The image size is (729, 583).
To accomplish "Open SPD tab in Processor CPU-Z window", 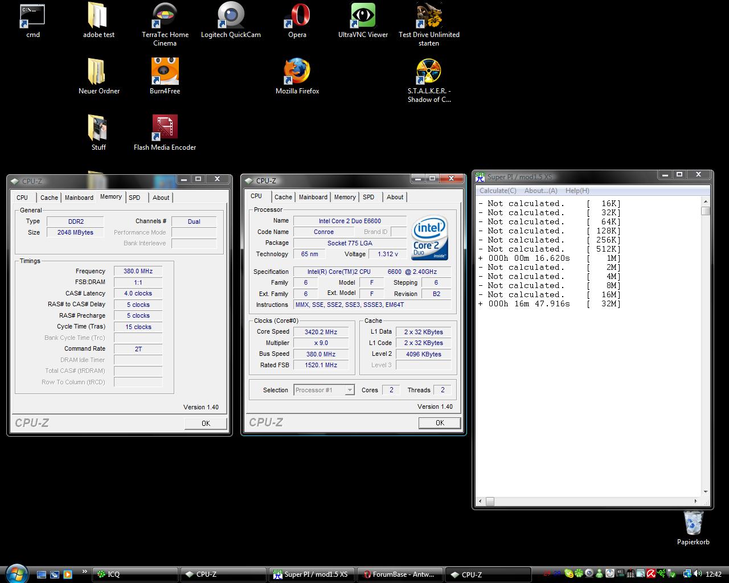I will click(x=368, y=197).
